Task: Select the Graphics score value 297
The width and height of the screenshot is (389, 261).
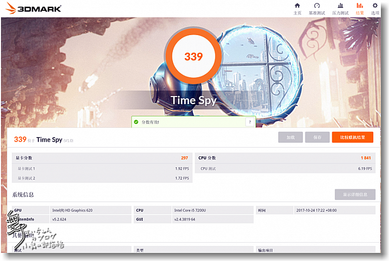Action: (184, 158)
